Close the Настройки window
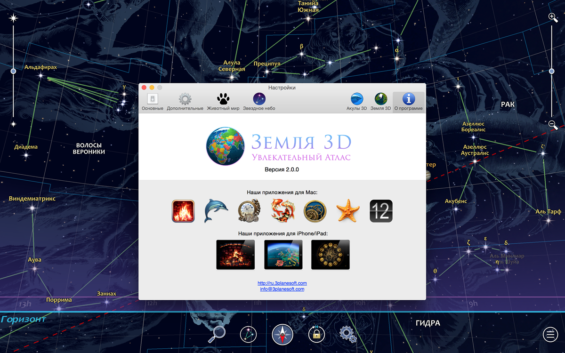Viewport: 565px width, 353px height. pos(144,88)
